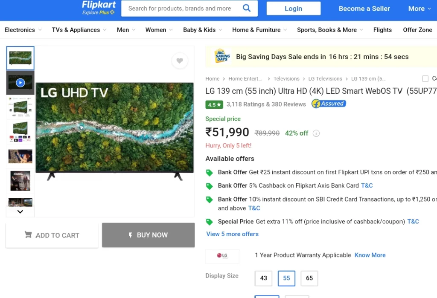437x298 pixels.
Task: Play the product video thumbnail
Action: 20,83
